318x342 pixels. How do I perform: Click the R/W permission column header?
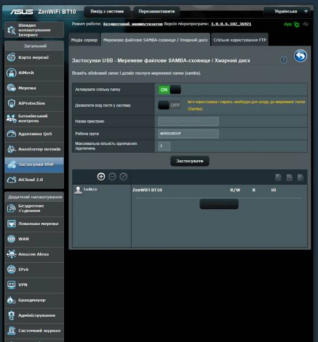[x=235, y=190]
